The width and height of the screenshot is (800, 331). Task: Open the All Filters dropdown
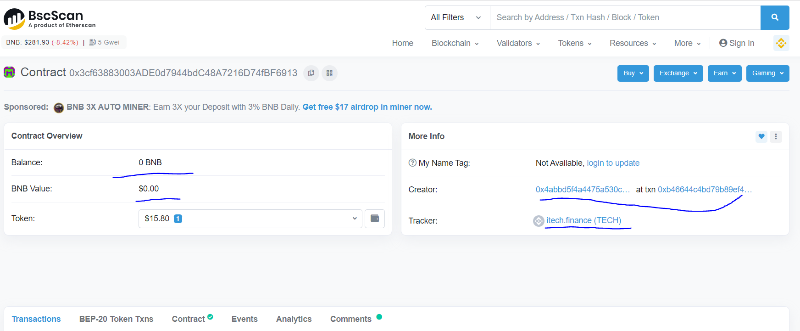(x=457, y=17)
